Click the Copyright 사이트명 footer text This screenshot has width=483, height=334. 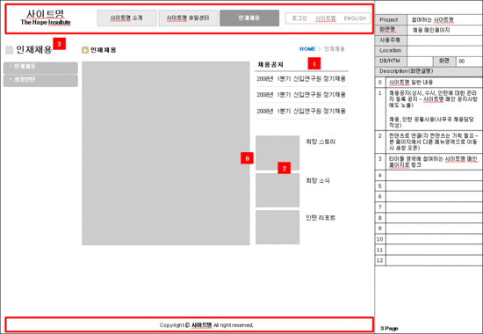tap(206, 325)
